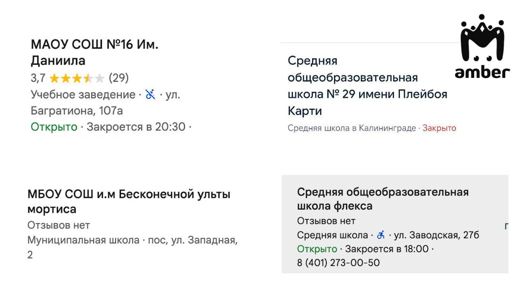519x292 pixels.
Task: Click the yellow star rating row
Action: coord(77,78)
